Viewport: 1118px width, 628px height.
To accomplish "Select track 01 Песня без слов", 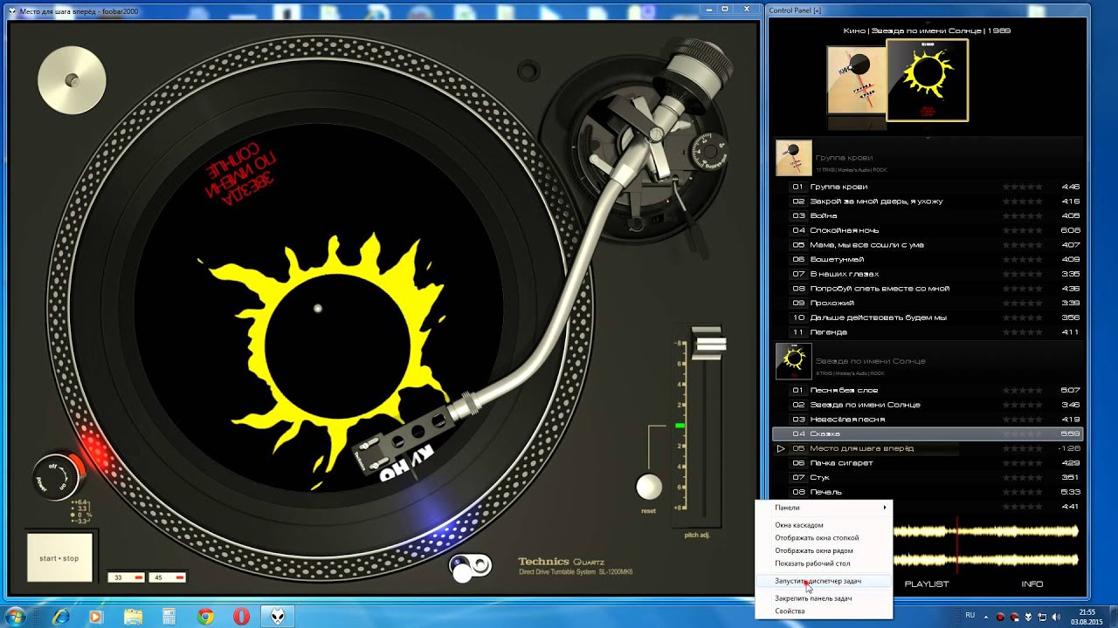I will [928, 390].
